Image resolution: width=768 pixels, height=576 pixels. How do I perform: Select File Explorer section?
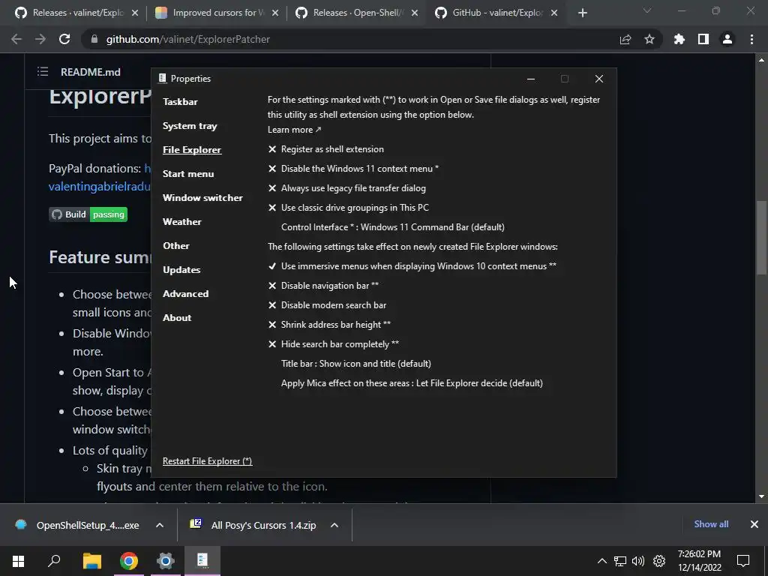coord(192,150)
